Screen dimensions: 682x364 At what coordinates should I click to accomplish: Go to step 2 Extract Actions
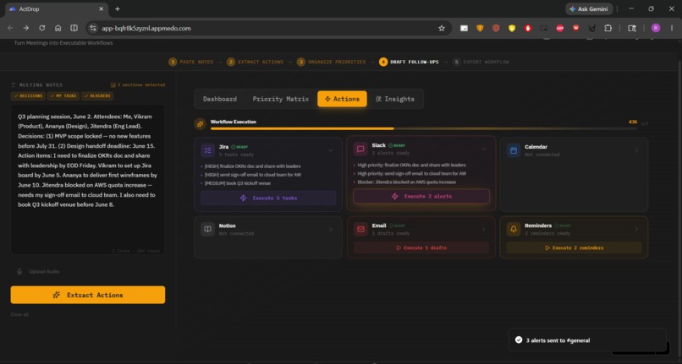coord(255,62)
